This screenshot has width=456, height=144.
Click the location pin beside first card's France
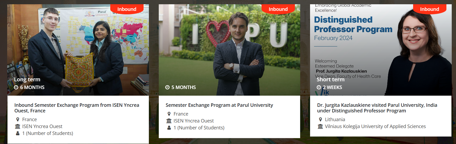pyautogui.click(x=18, y=120)
